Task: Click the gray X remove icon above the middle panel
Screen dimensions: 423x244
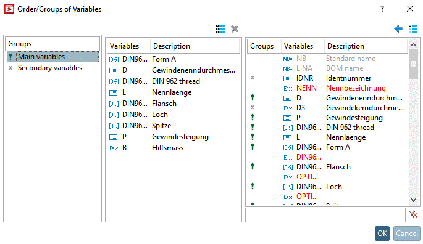Action: coord(235,29)
